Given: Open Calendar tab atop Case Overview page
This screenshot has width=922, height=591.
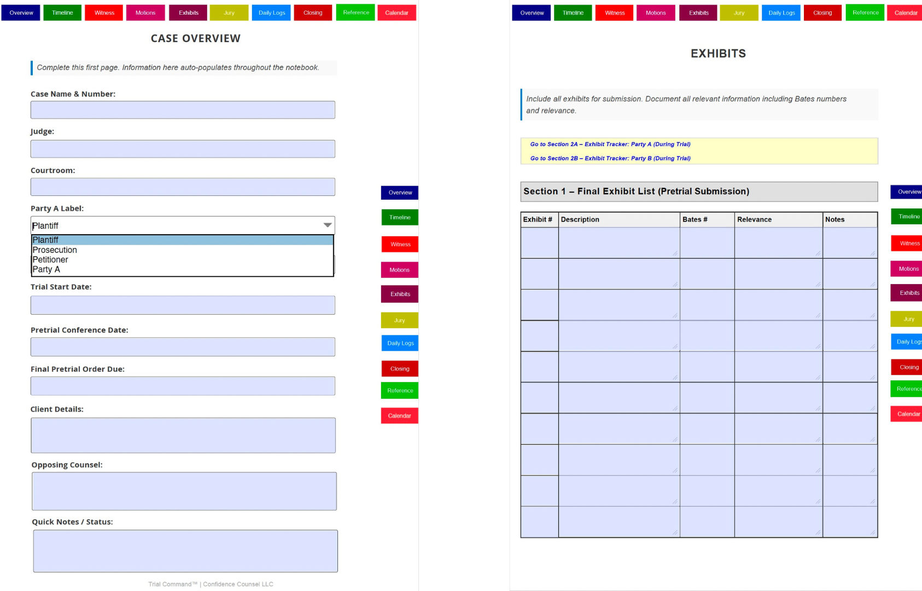Looking at the screenshot, I should [x=397, y=13].
